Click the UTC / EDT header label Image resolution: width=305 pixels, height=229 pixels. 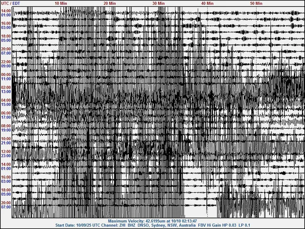coord(10,3)
